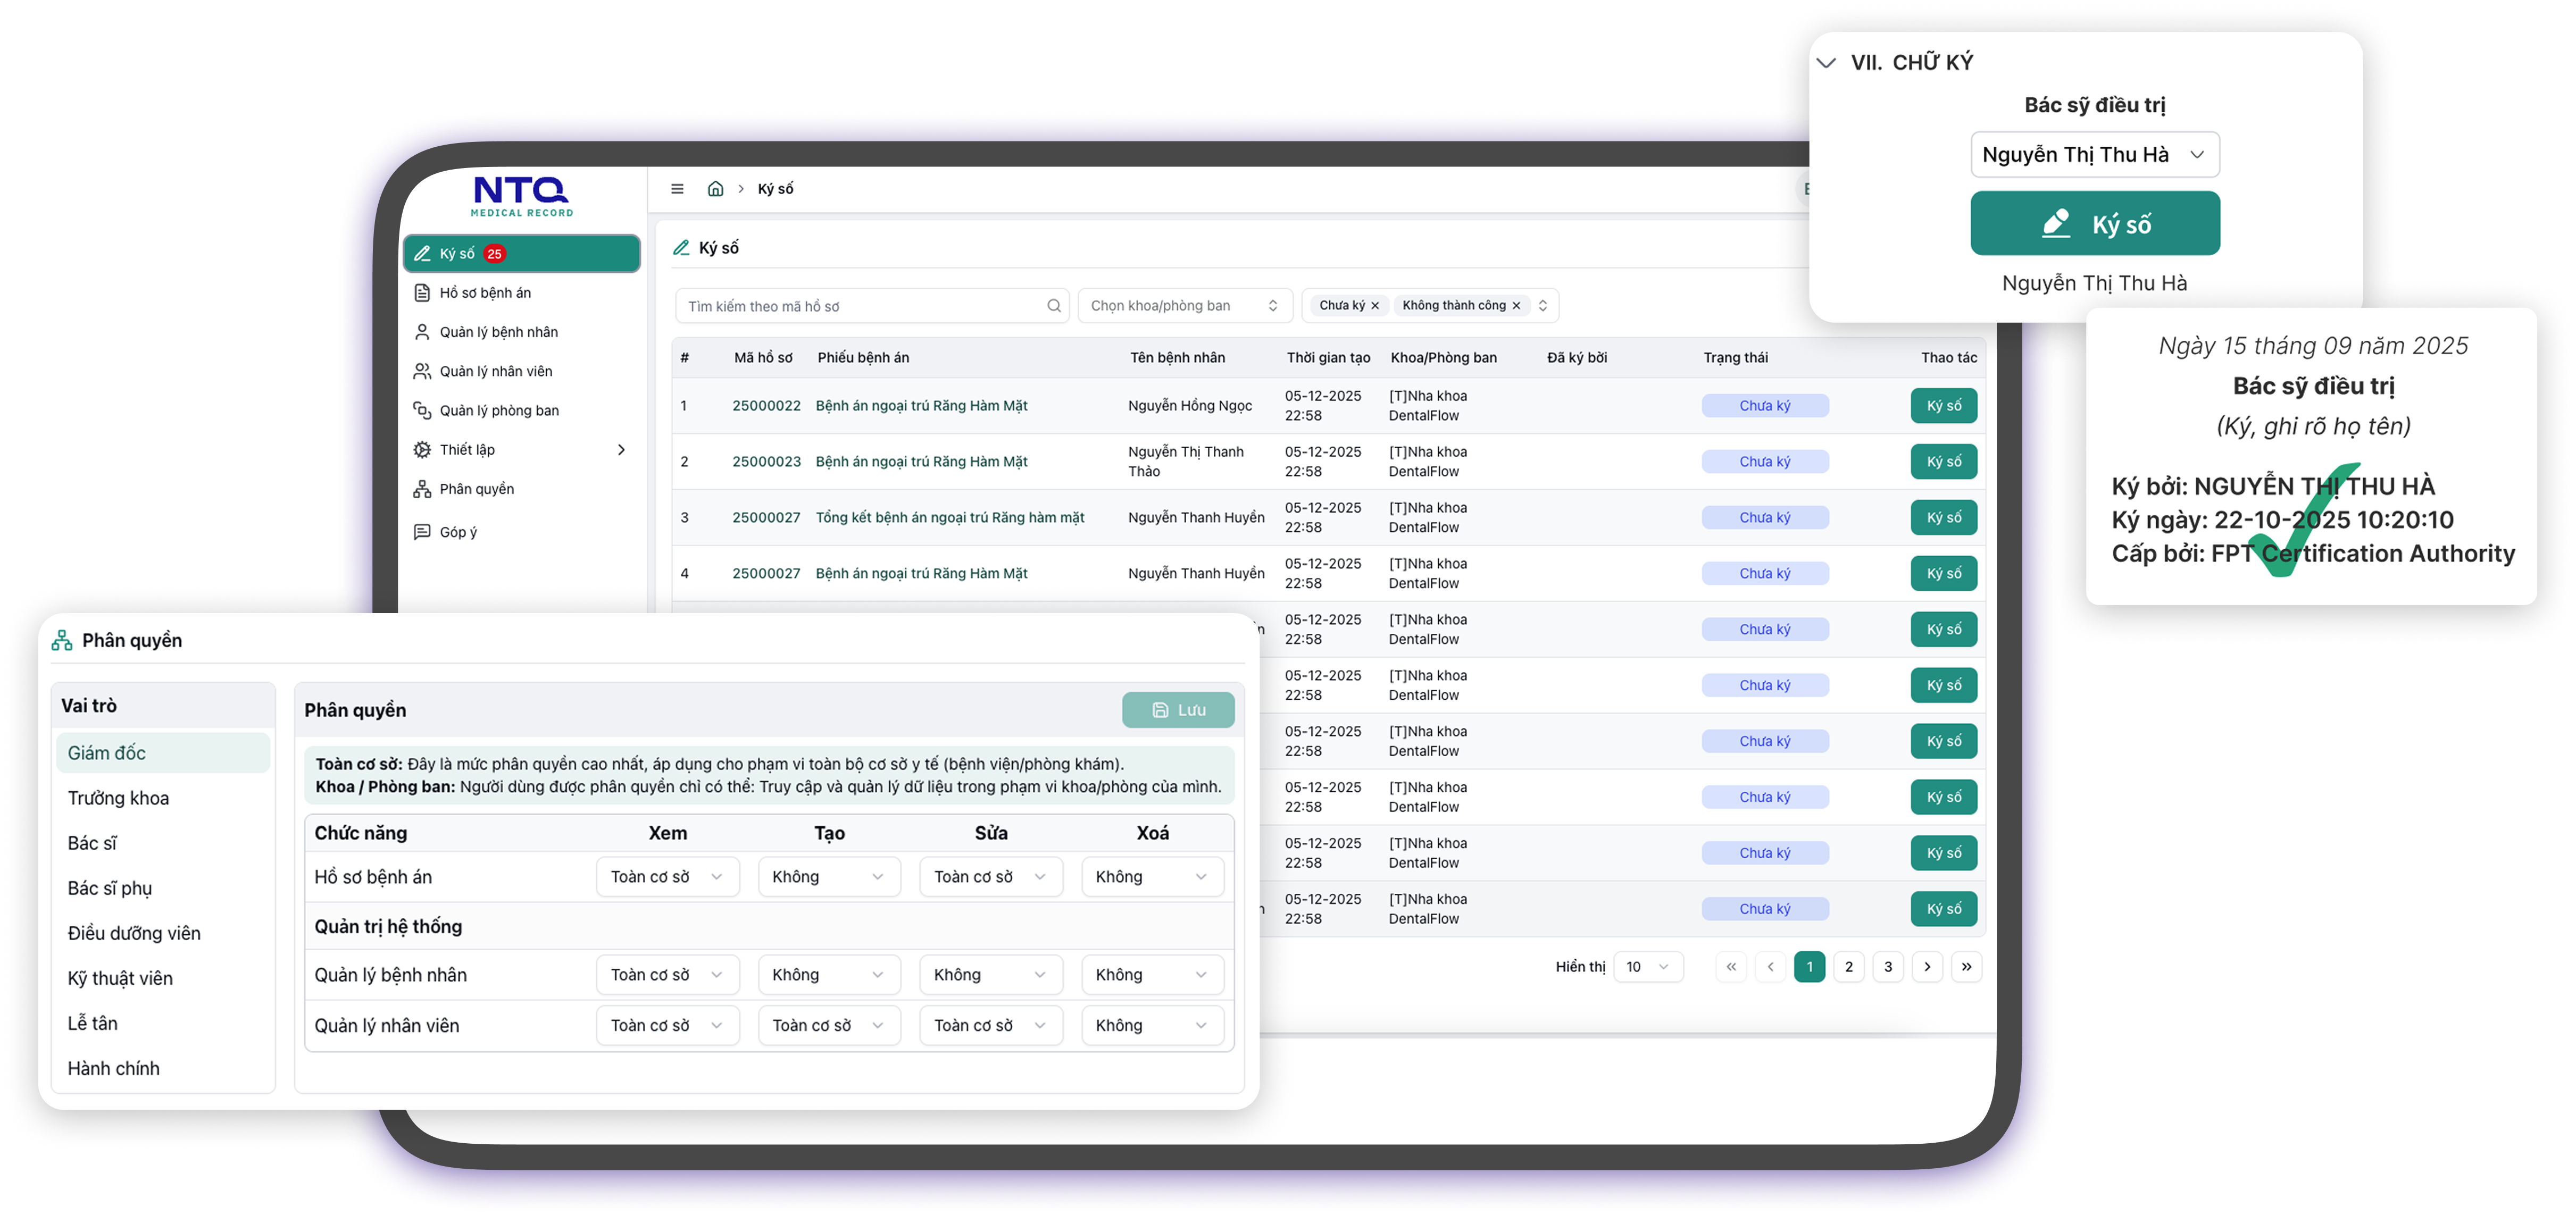Open 'Chọn khoa/phòng ban' dropdown
Screen dimensions: 2576x1215
pos(1184,306)
